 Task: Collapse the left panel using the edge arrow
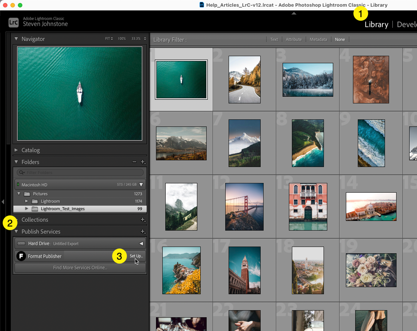coord(3,202)
